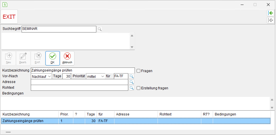The image size is (276, 135).
Task: Open the Adresse lookup magnifier
Action: point(131,82)
